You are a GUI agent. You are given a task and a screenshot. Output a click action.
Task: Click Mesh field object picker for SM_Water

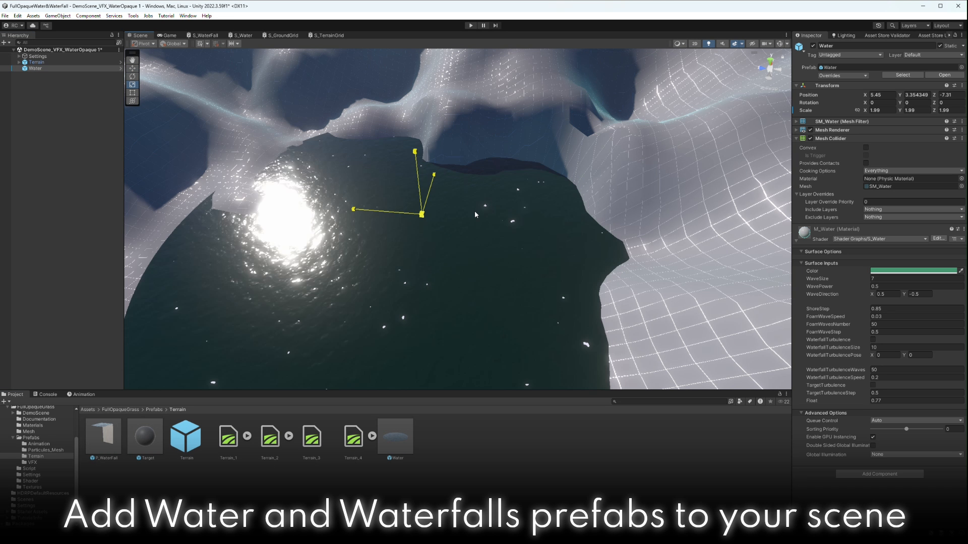961,186
